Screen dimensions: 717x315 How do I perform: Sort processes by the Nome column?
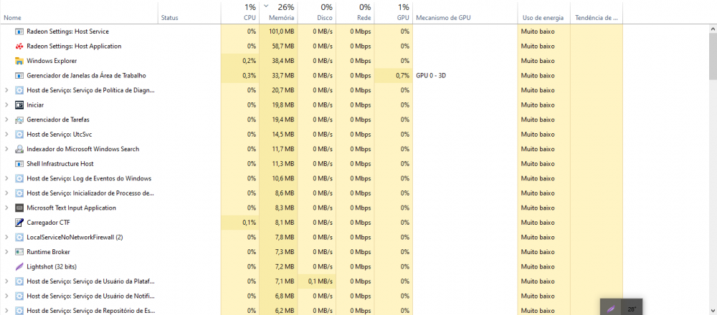point(13,17)
